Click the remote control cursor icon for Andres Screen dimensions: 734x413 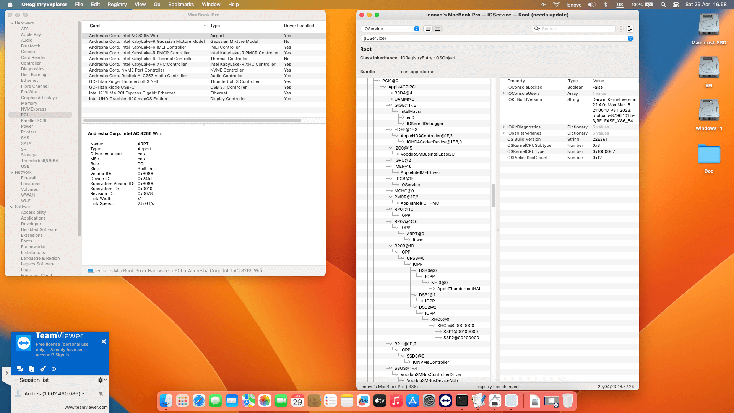101,393
